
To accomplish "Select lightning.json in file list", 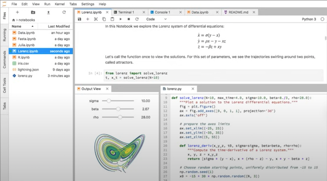I will (41, 70).
